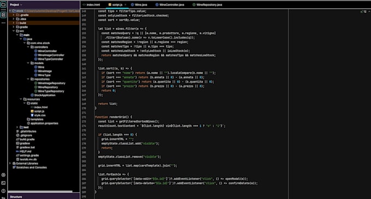Open the WineImageRepository interface
The width and height of the screenshot is (371, 199).
(x=50, y=83)
